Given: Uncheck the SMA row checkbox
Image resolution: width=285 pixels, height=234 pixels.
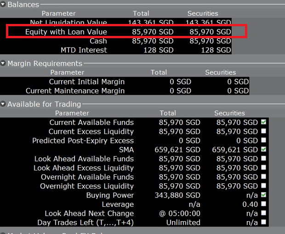Looking at the screenshot, I should point(263,150).
